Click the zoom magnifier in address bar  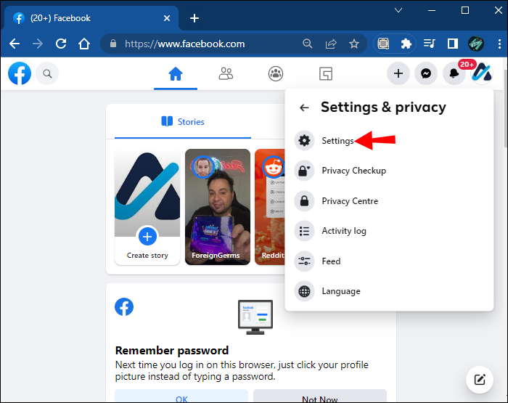308,44
